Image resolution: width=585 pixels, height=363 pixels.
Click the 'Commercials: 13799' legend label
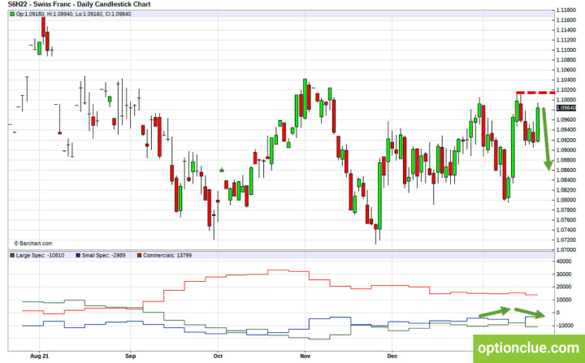coord(167,256)
